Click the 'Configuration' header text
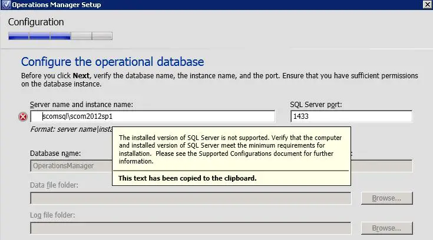Image resolution: width=433 pixels, height=240 pixels. point(36,22)
